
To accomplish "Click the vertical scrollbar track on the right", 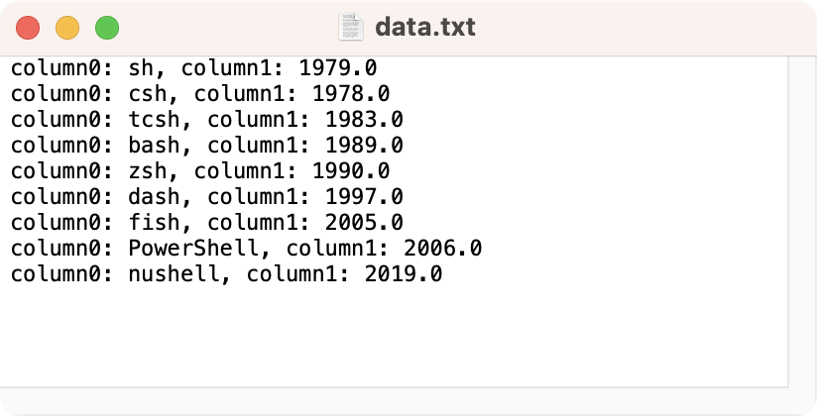I will (801, 218).
